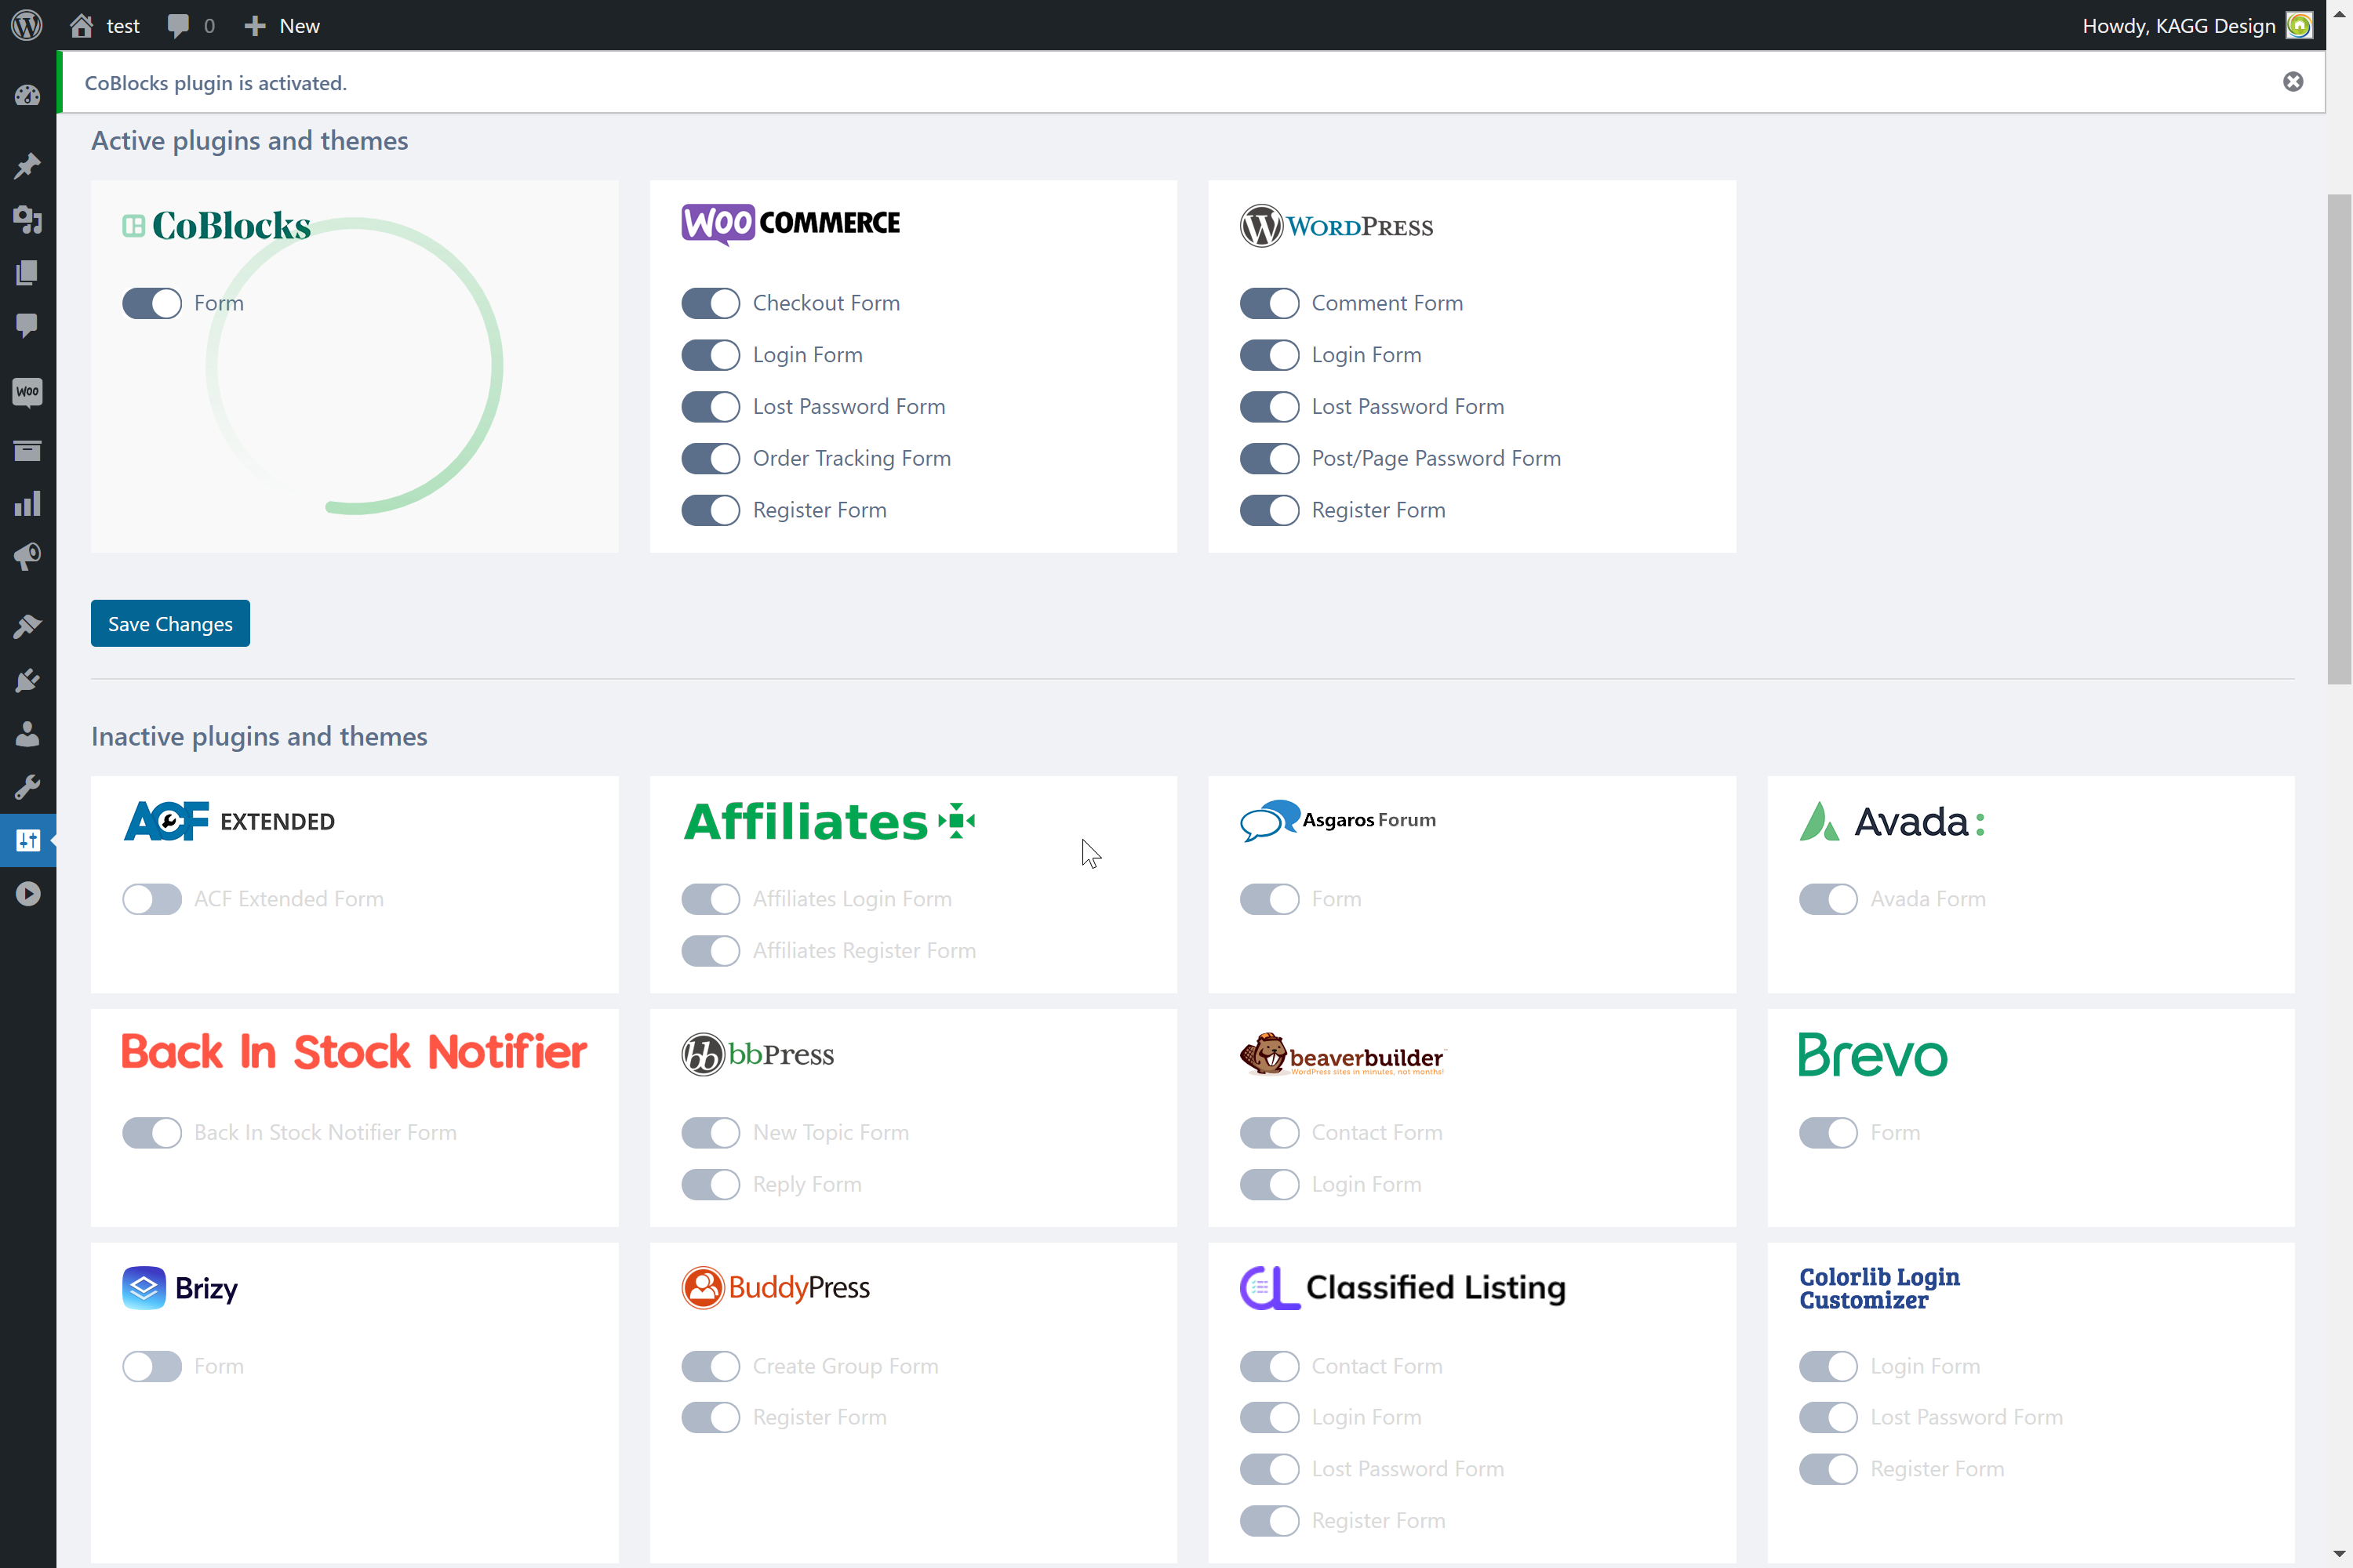Click Save Changes button
Viewport: 2353px width, 1568px height.
click(x=170, y=623)
